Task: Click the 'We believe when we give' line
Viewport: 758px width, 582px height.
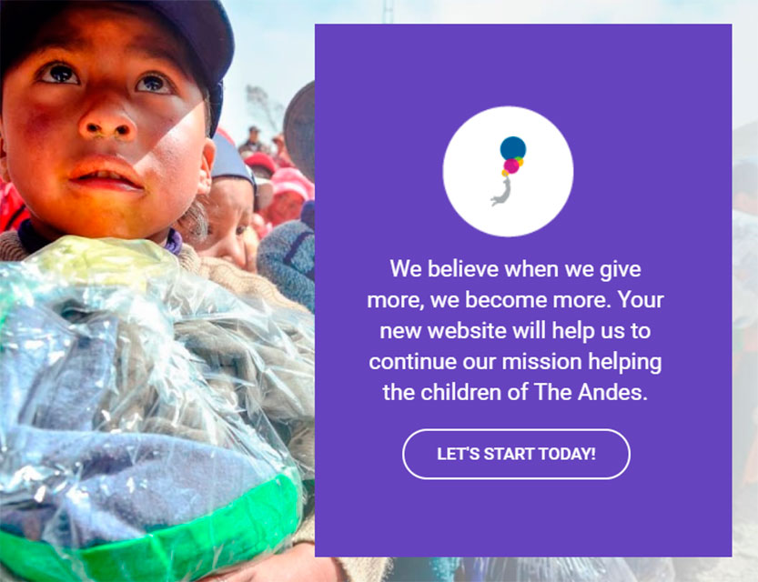Action: tap(515, 269)
